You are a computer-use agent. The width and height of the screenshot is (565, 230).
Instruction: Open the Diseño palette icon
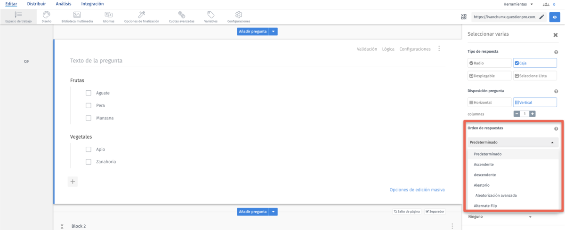point(46,15)
